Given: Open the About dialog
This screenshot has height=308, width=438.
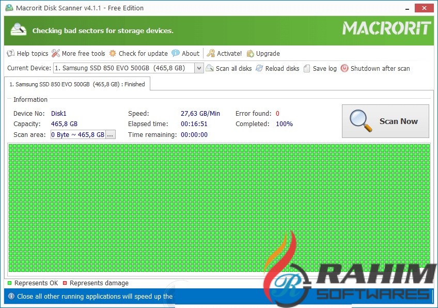Looking at the screenshot, I should [185, 53].
